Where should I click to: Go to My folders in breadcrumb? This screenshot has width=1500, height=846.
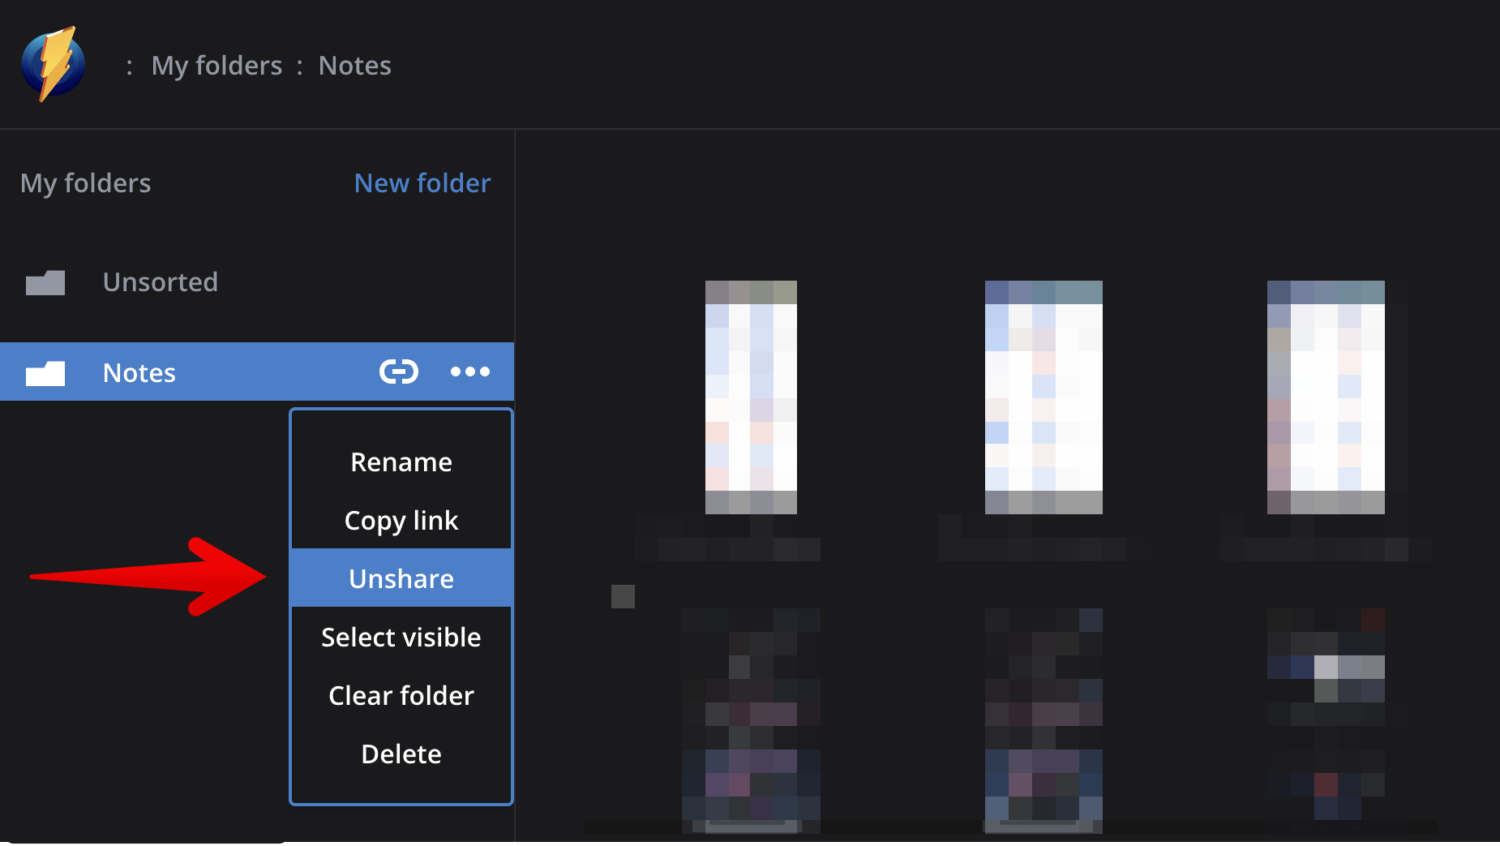tap(216, 66)
